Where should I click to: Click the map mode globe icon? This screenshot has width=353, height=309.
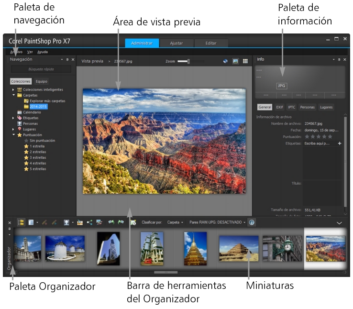(x=225, y=61)
